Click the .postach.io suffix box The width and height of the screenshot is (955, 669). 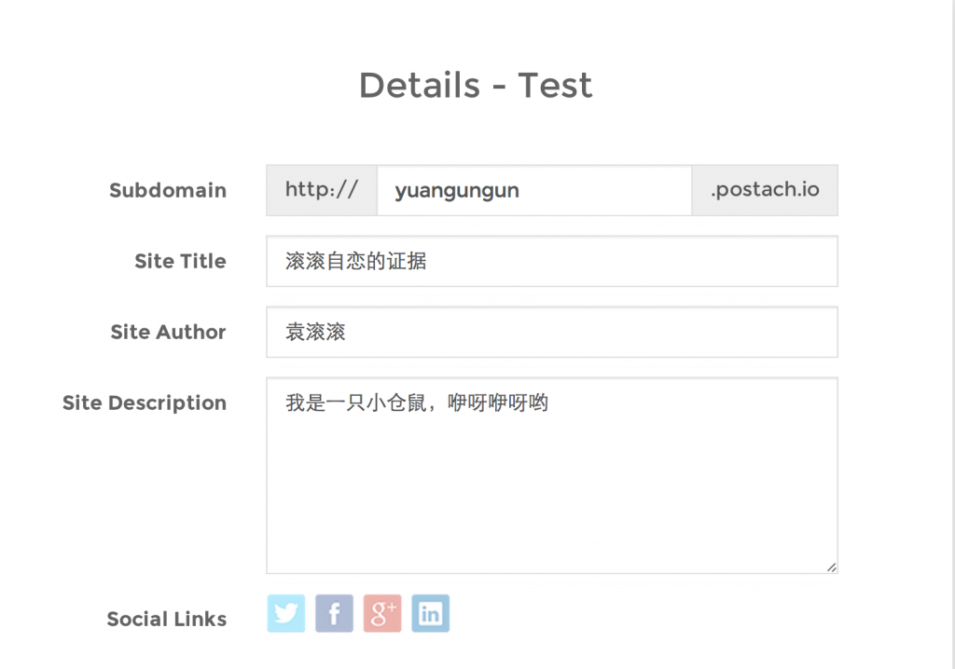765,190
